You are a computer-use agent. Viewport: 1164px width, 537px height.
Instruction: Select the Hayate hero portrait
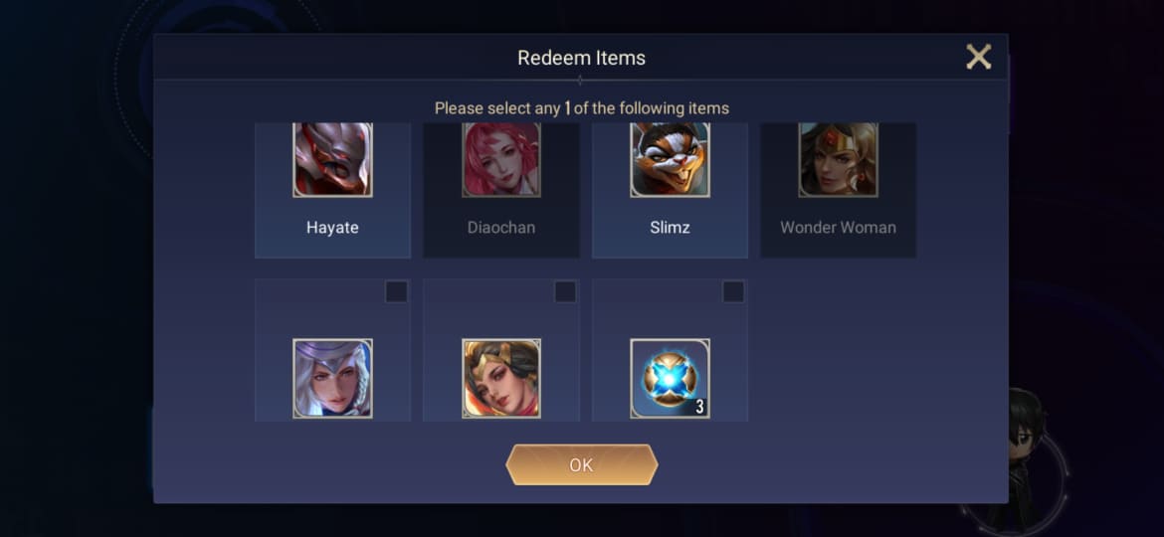[x=332, y=159]
